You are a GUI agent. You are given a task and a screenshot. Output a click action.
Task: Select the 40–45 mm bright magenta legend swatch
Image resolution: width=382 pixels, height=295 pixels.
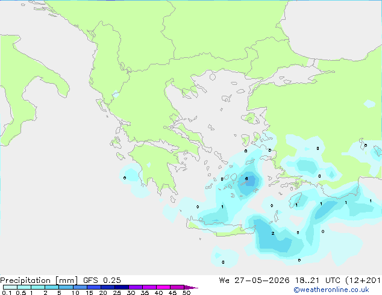(163, 287)
